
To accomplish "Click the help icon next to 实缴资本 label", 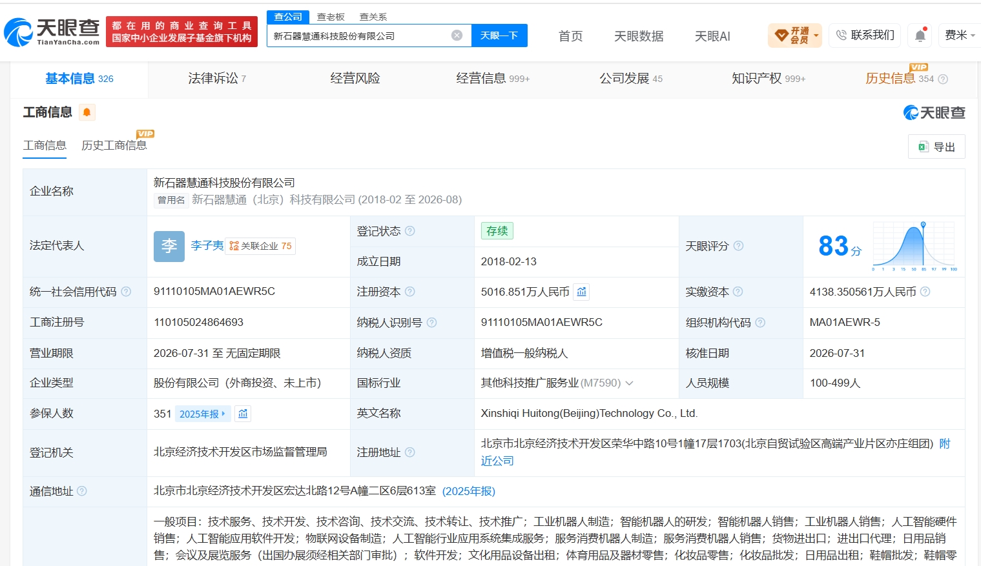I will (738, 292).
